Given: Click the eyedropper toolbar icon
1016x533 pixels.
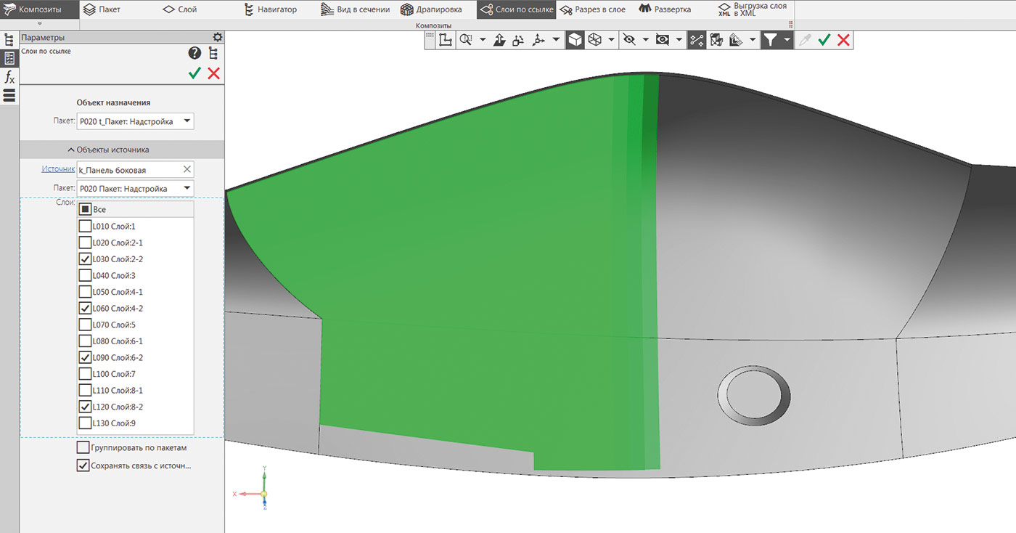Looking at the screenshot, I should tap(805, 41).
